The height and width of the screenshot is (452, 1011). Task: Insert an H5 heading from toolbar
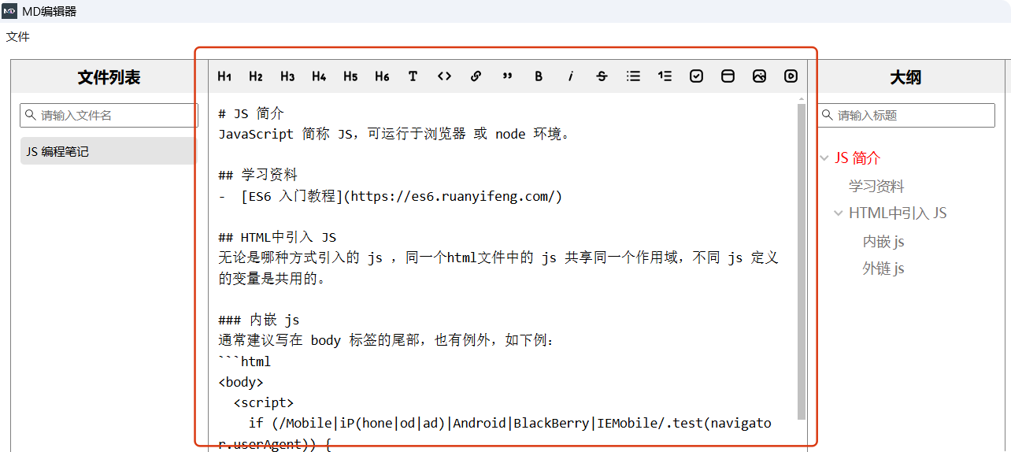click(350, 76)
